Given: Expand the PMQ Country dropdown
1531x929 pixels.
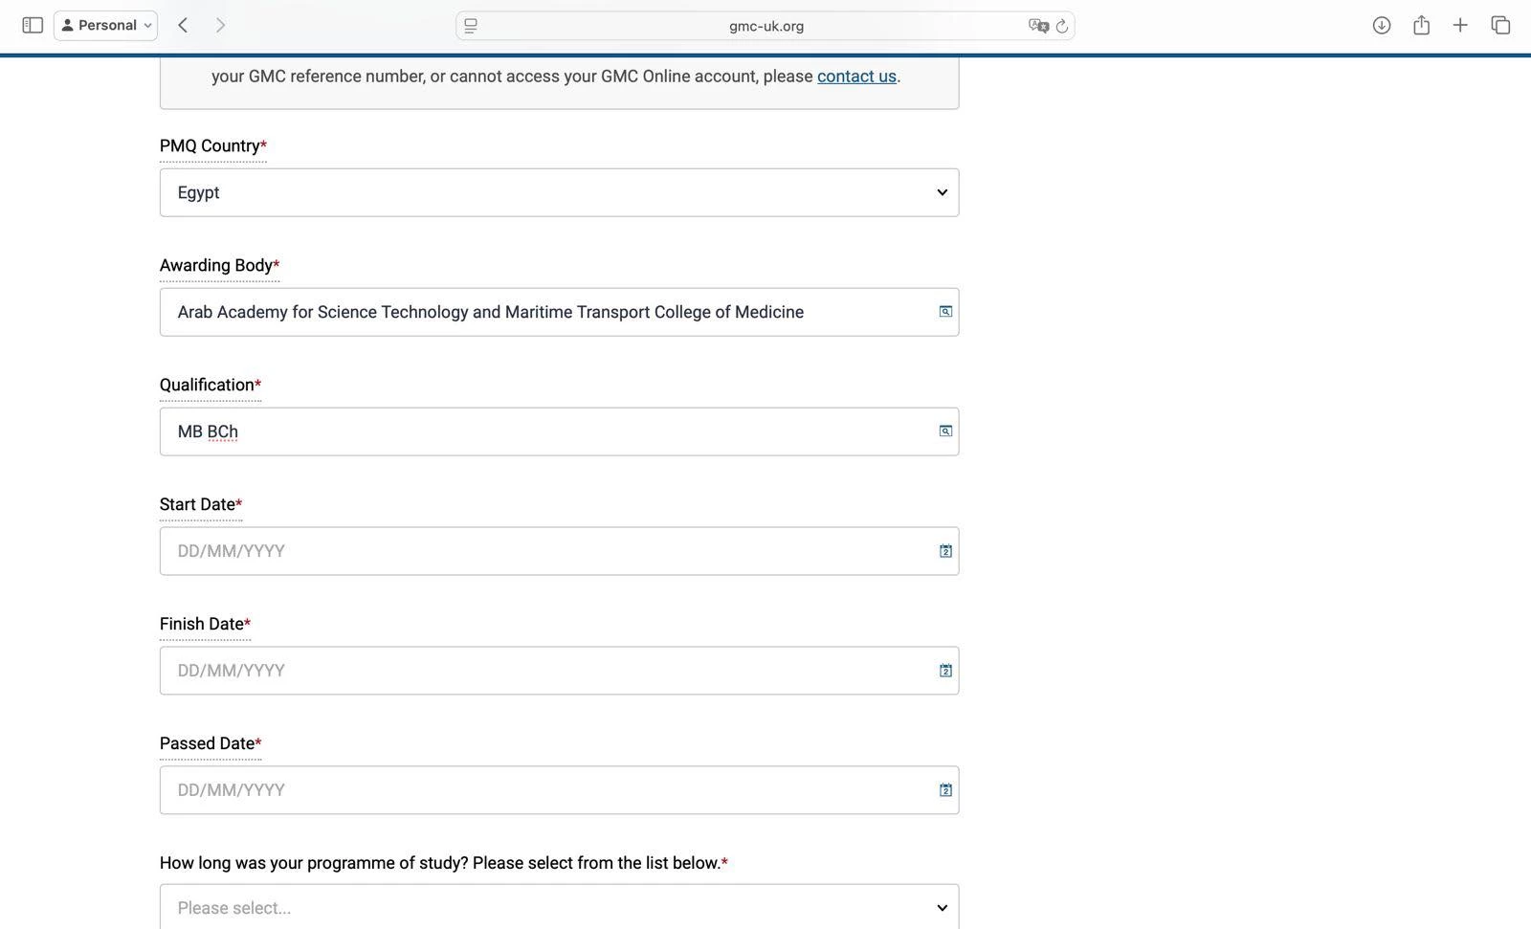Looking at the screenshot, I should (559, 192).
